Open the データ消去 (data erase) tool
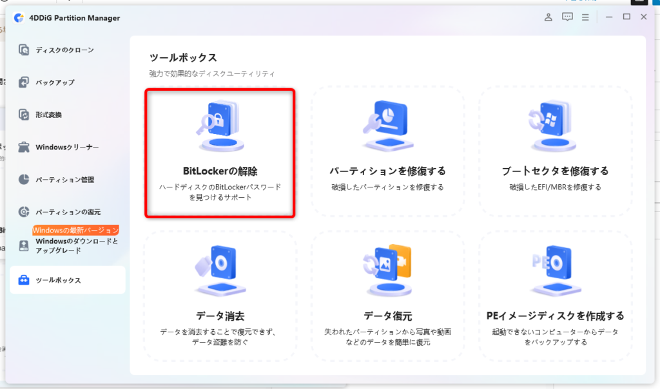 (x=220, y=293)
